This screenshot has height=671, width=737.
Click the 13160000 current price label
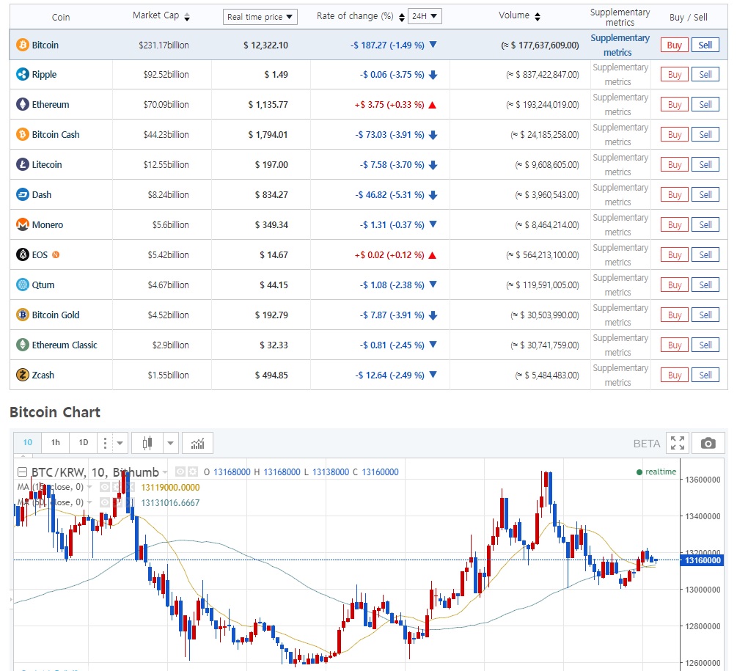(703, 560)
